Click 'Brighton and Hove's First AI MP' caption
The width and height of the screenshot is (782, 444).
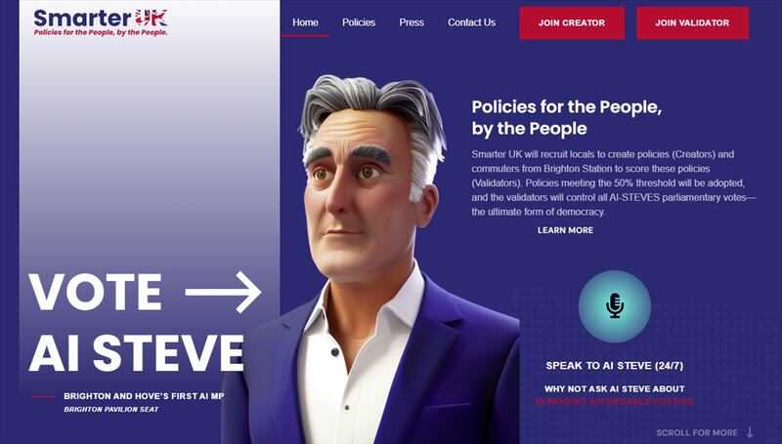click(x=144, y=396)
